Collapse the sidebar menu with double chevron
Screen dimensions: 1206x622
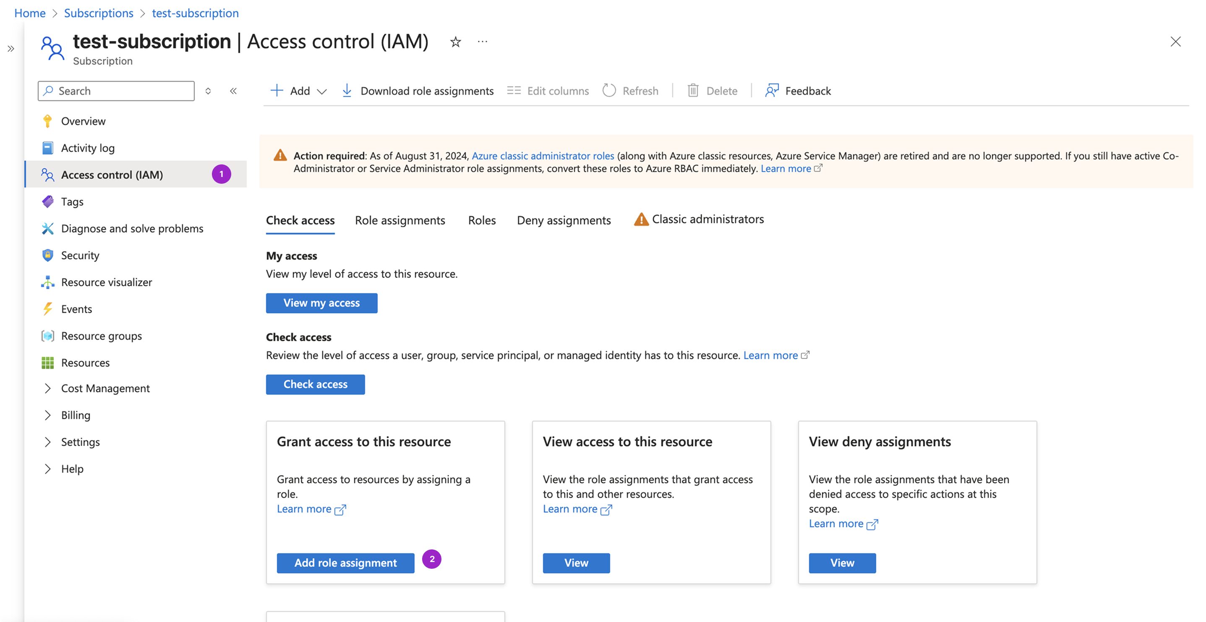[x=233, y=91]
